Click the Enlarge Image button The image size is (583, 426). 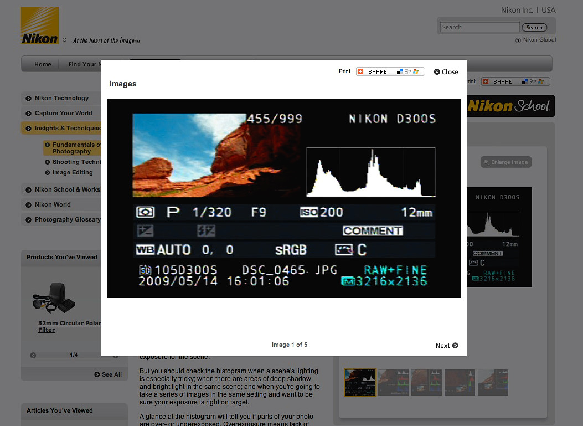pyautogui.click(x=506, y=162)
